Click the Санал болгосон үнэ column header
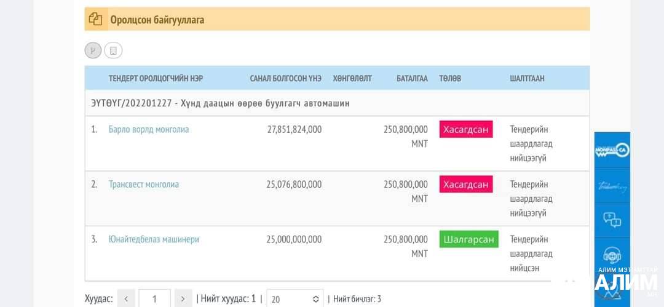The height and width of the screenshot is (307, 664). tap(285, 79)
